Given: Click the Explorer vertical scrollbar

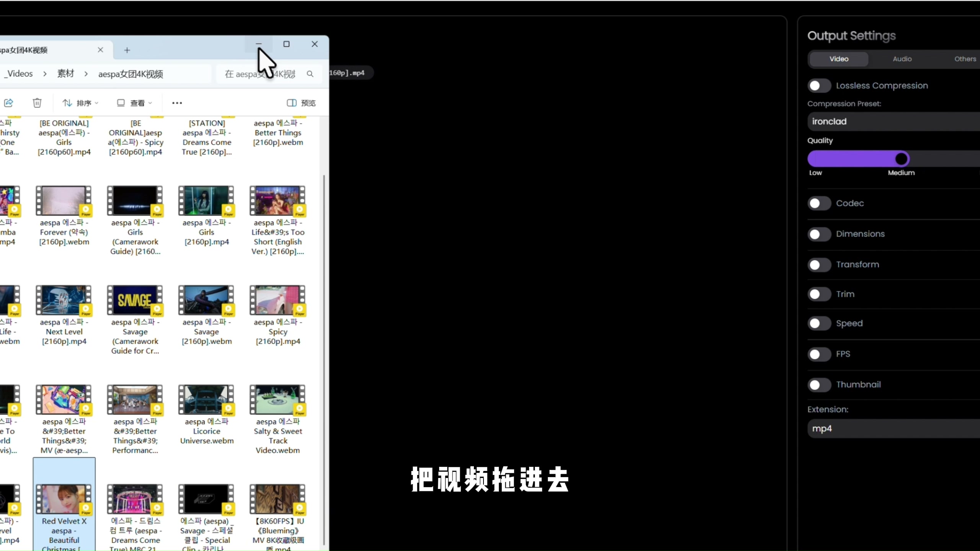Looking at the screenshot, I should point(324,360).
